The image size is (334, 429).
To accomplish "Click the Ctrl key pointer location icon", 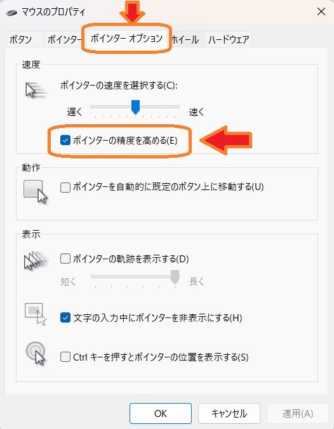I will (36, 353).
